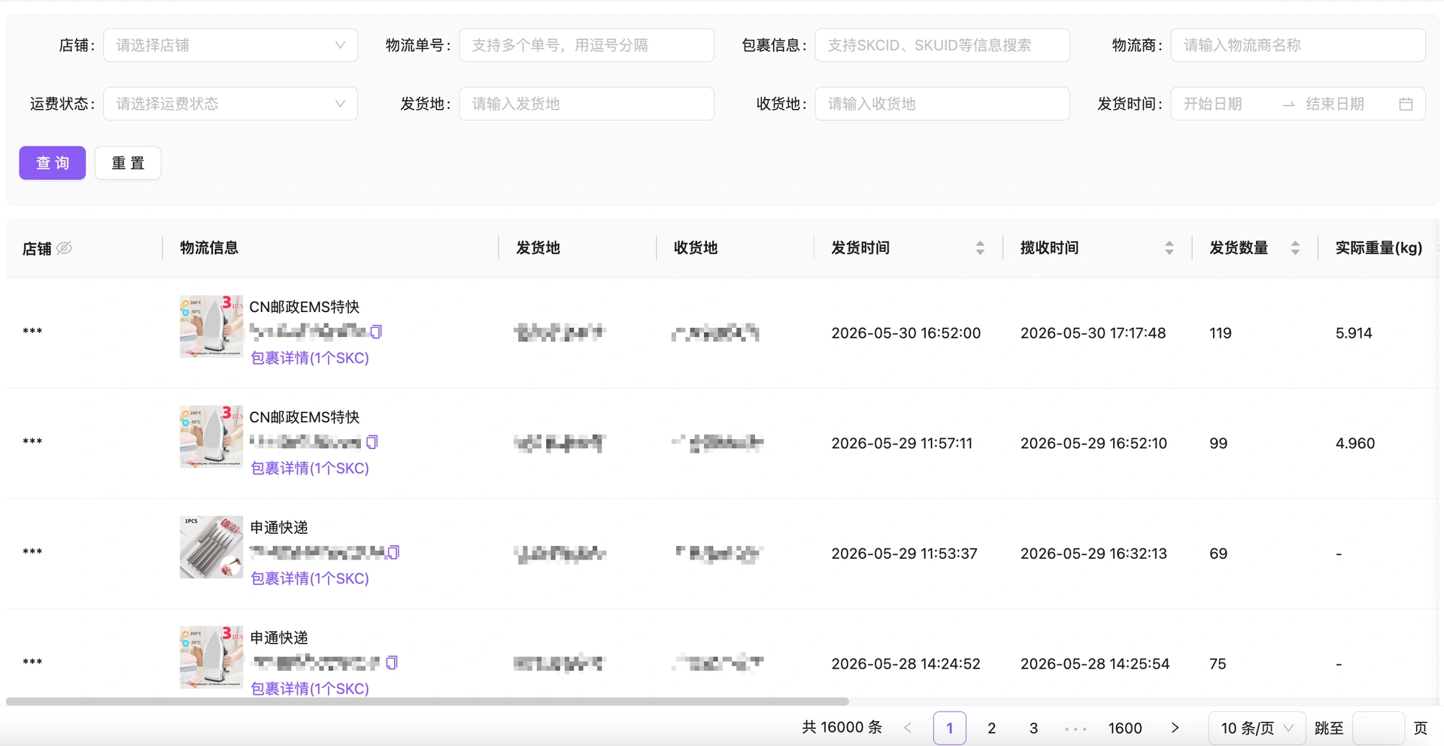Click weight value 4.960
This screenshot has height=746, width=1444.
[1355, 443]
